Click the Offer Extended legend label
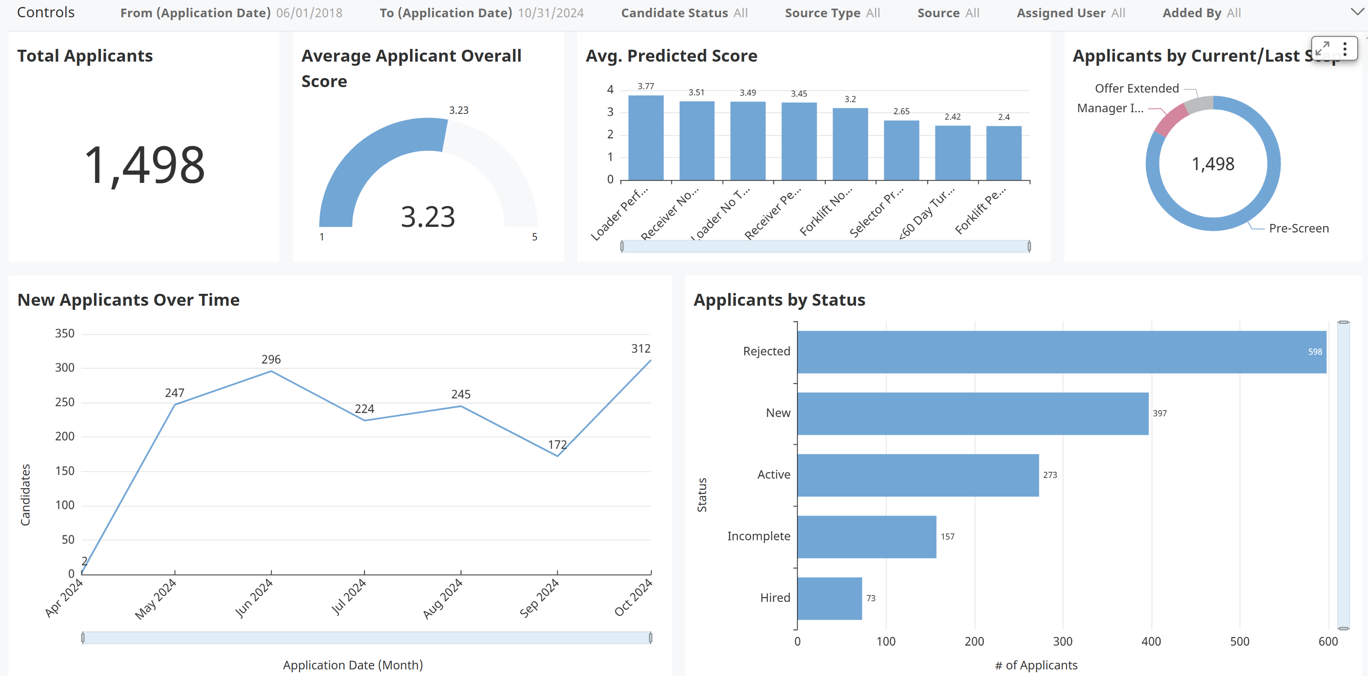 pyautogui.click(x=1137, y=88)
